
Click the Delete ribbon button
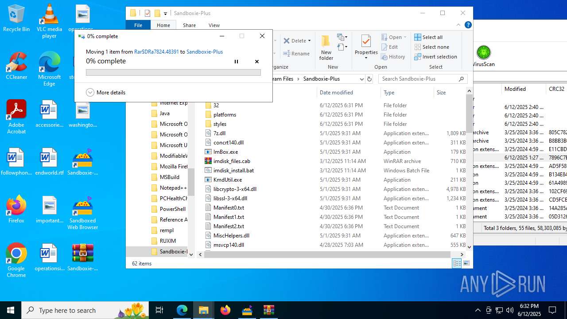coord(295,41)
